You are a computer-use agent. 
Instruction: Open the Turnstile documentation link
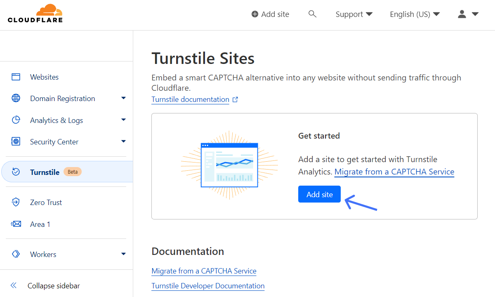click(x=190, y=99)
